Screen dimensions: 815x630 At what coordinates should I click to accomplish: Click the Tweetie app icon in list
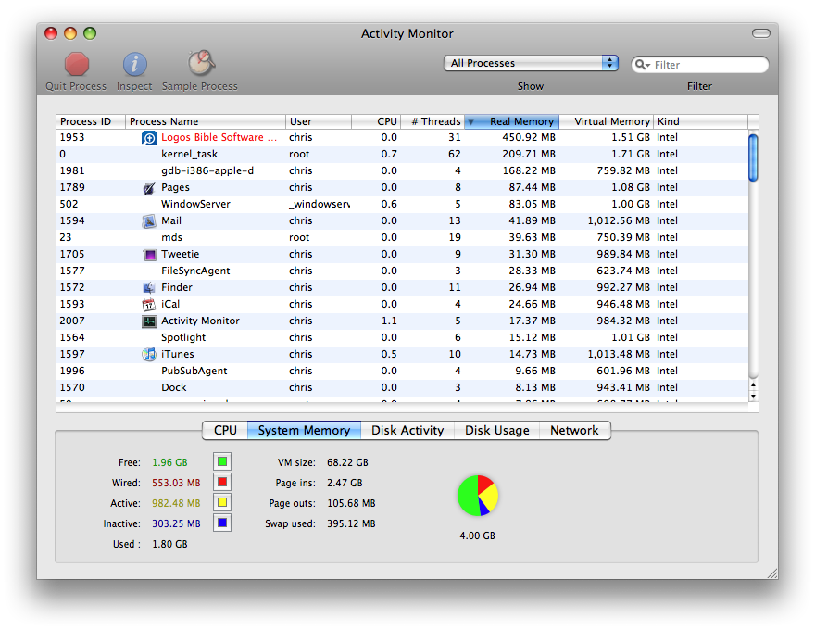[x=150, y=255]
